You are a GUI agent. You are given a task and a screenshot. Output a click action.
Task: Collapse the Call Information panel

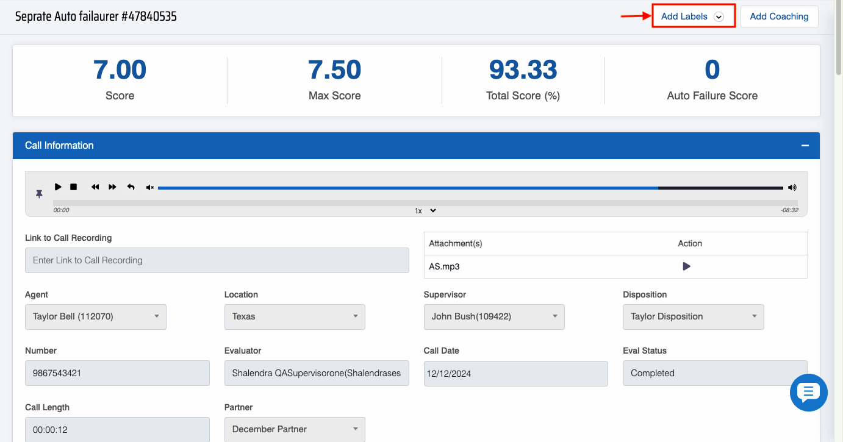tap(805, 146)
